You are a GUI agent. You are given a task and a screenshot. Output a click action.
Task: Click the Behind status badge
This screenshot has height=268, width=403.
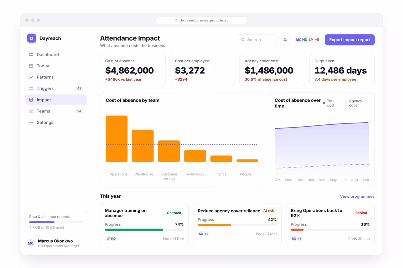pyautogui.click(x=361, y=213)
